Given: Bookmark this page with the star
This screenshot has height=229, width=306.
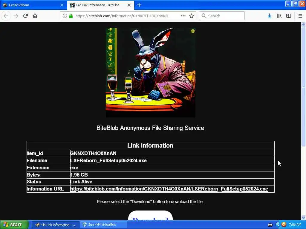Looking at the screenshot, I should (x=192, y=16).
